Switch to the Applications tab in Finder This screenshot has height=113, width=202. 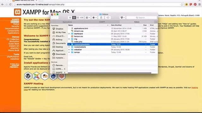67,22
